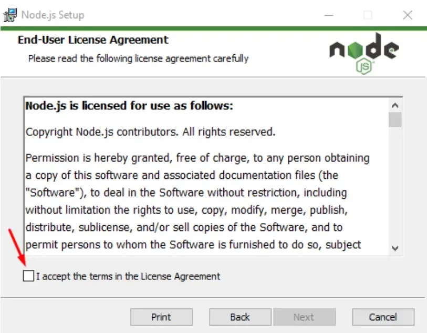Click the 'End-User License Agreement' title
This screenshot has height=333, width=427.
(x=93, y=40)
